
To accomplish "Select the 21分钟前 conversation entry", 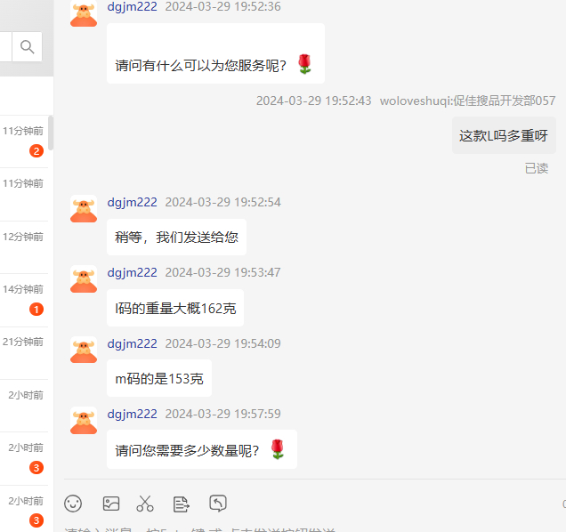I will pos(24,353).
